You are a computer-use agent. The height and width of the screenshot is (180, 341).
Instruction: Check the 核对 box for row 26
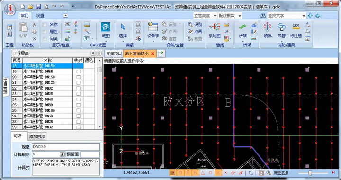[x=78, y=110]
